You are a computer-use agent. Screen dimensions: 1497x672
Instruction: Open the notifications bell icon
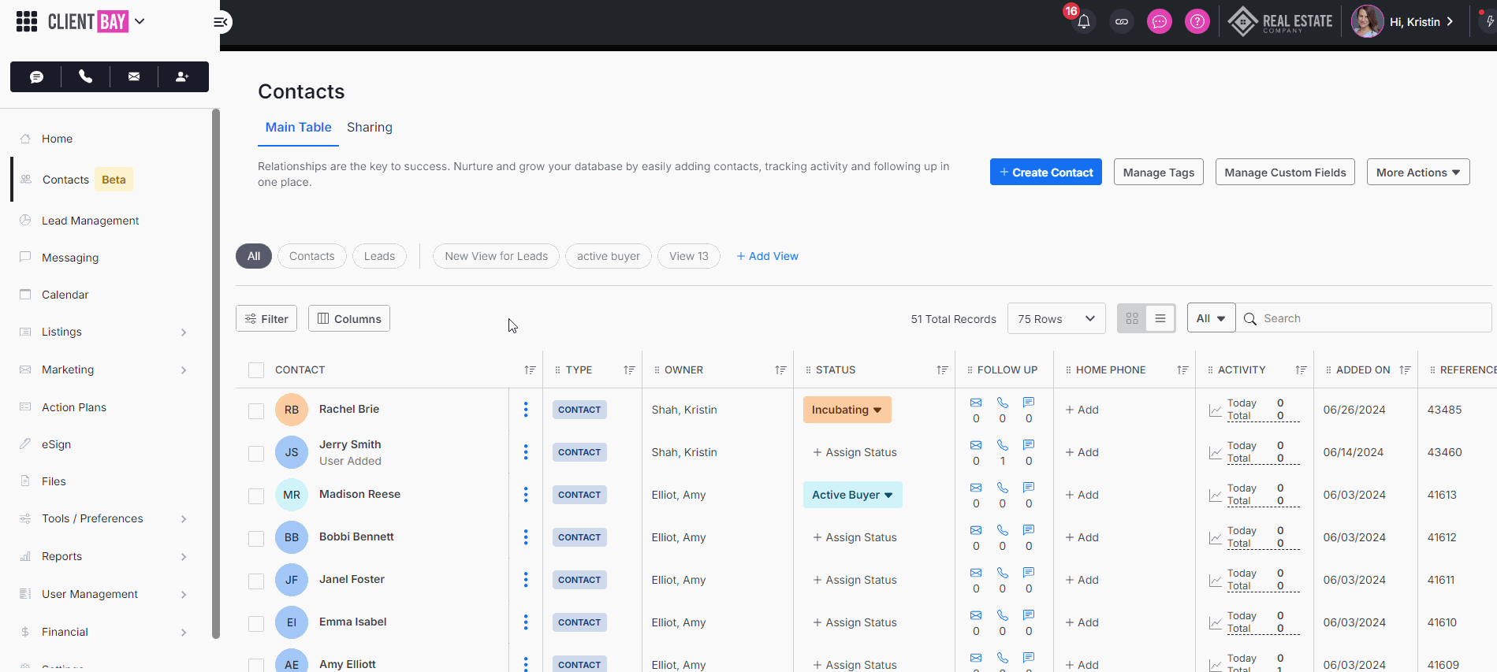pos(1084,22)
